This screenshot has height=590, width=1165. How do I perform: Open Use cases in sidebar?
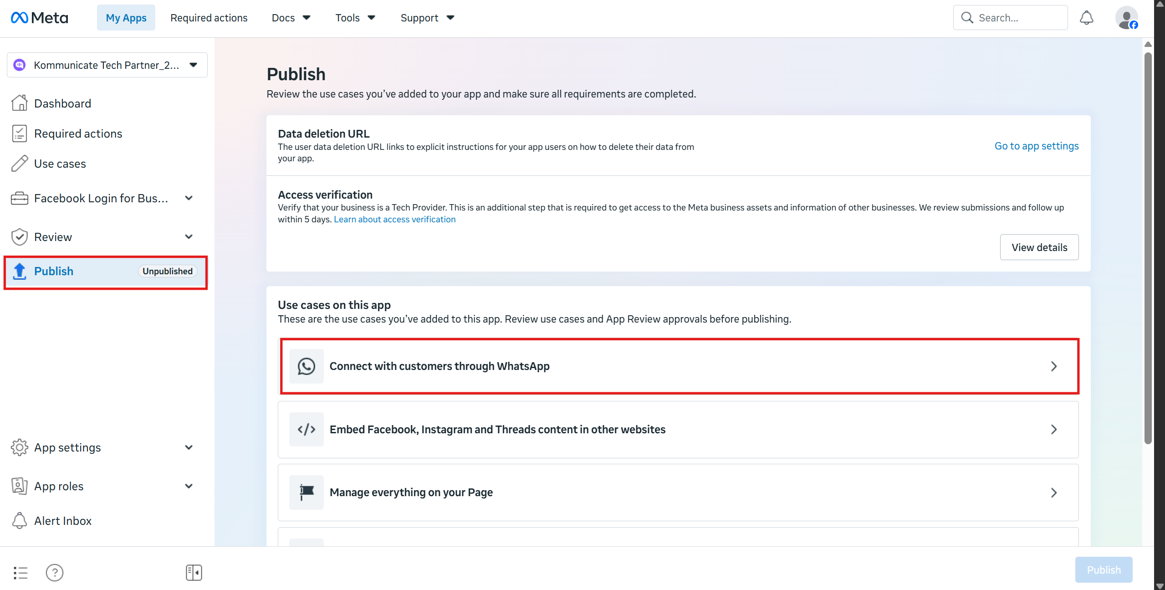click(60, 164)
